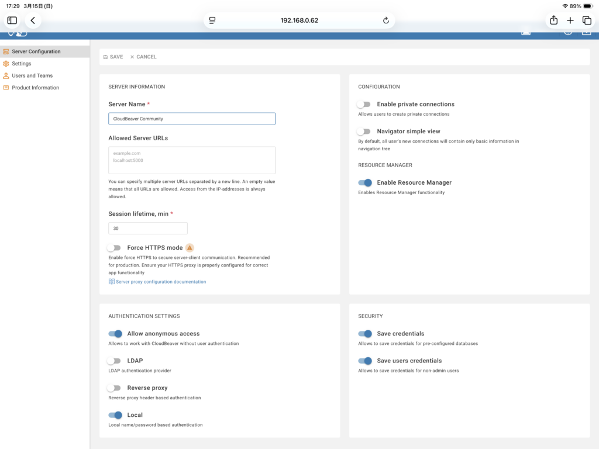The height and width of the screenshot is (449, 599).
Task: Enable the LDAP authentication toggle
Action: click(114, 361)
